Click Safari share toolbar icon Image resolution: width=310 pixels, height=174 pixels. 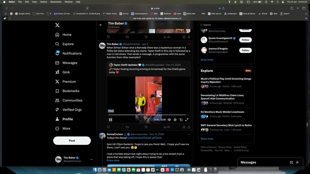[292, 8]
